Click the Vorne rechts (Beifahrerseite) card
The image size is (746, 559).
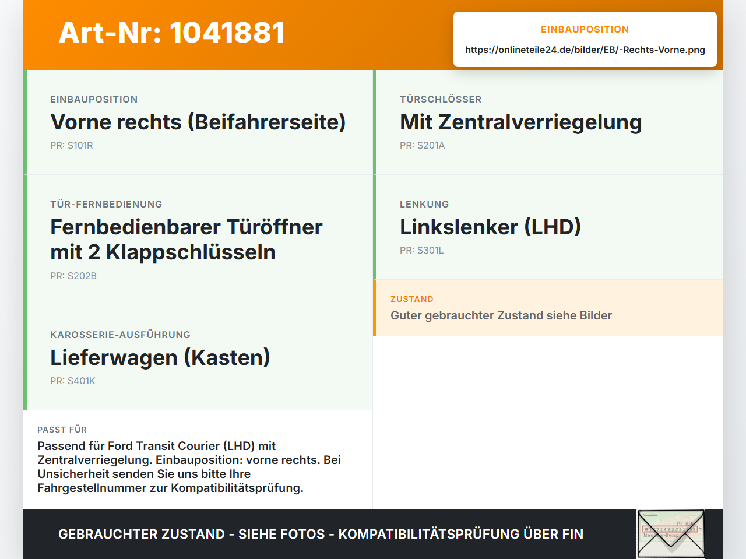198,122
